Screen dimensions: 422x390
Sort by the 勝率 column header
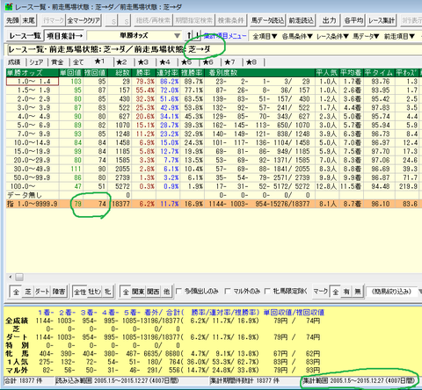coord(143,73)
